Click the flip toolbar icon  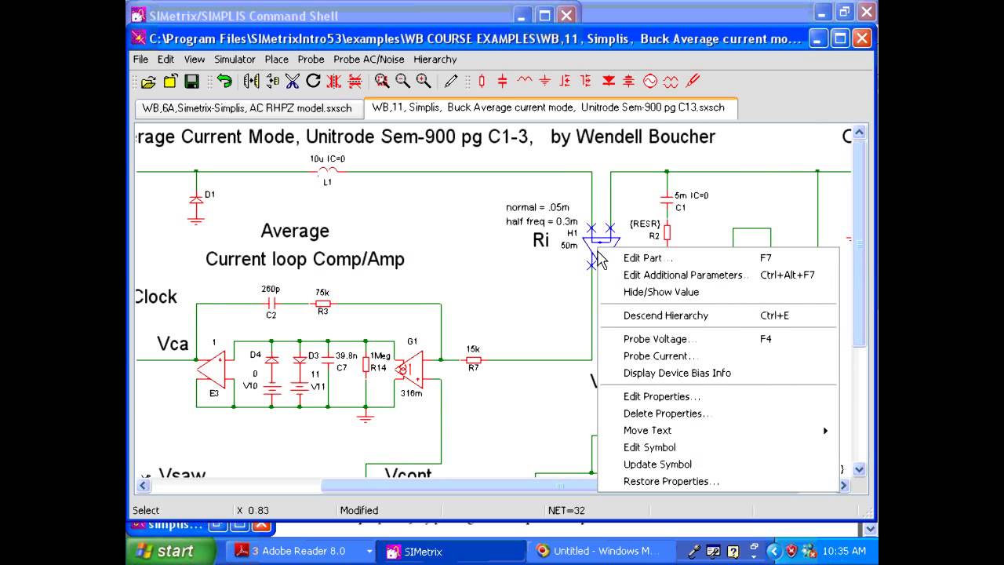[272, 81]
